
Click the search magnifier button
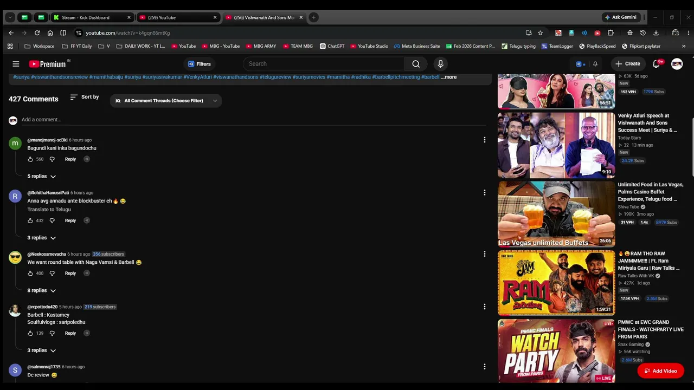(416, 64)
